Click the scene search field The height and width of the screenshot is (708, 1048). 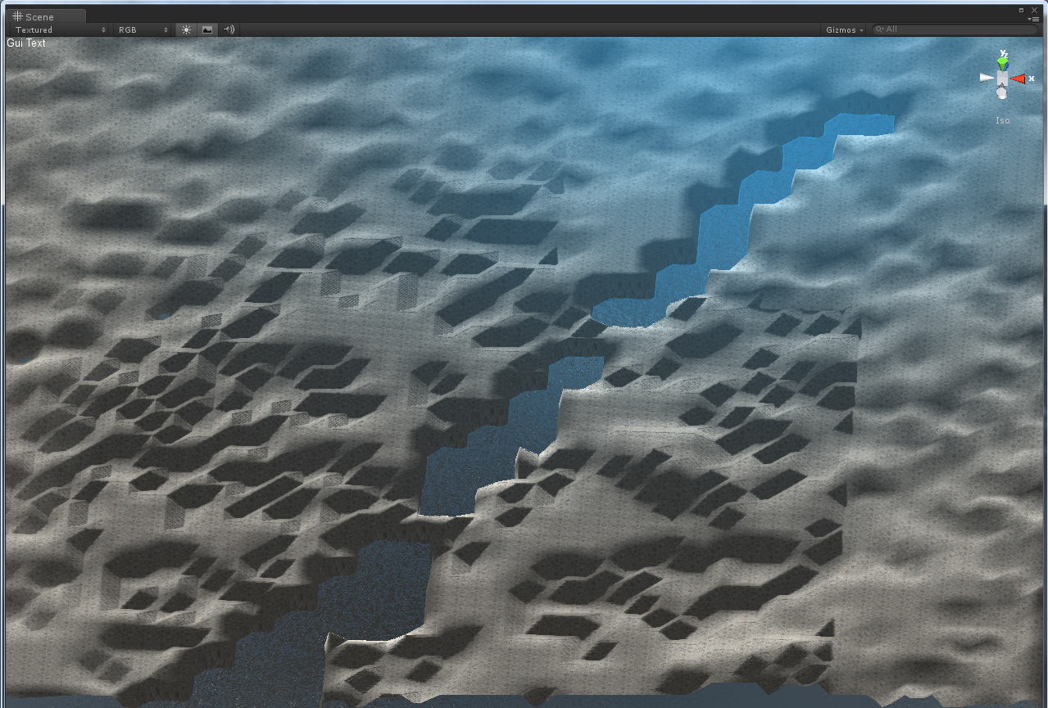(955, 29)
